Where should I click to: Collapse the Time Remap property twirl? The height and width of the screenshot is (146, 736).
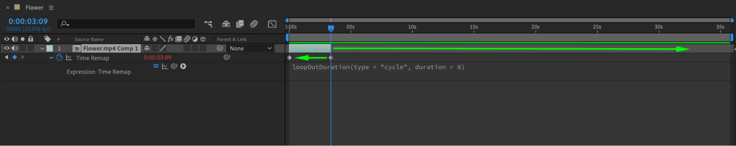point(51,58)
